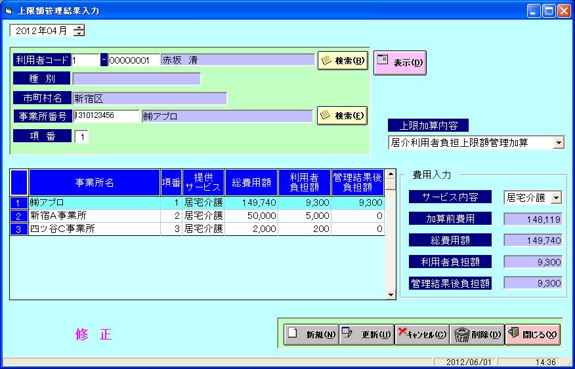
Task: Click the 総費用額 column header
Action: point(251,183)
